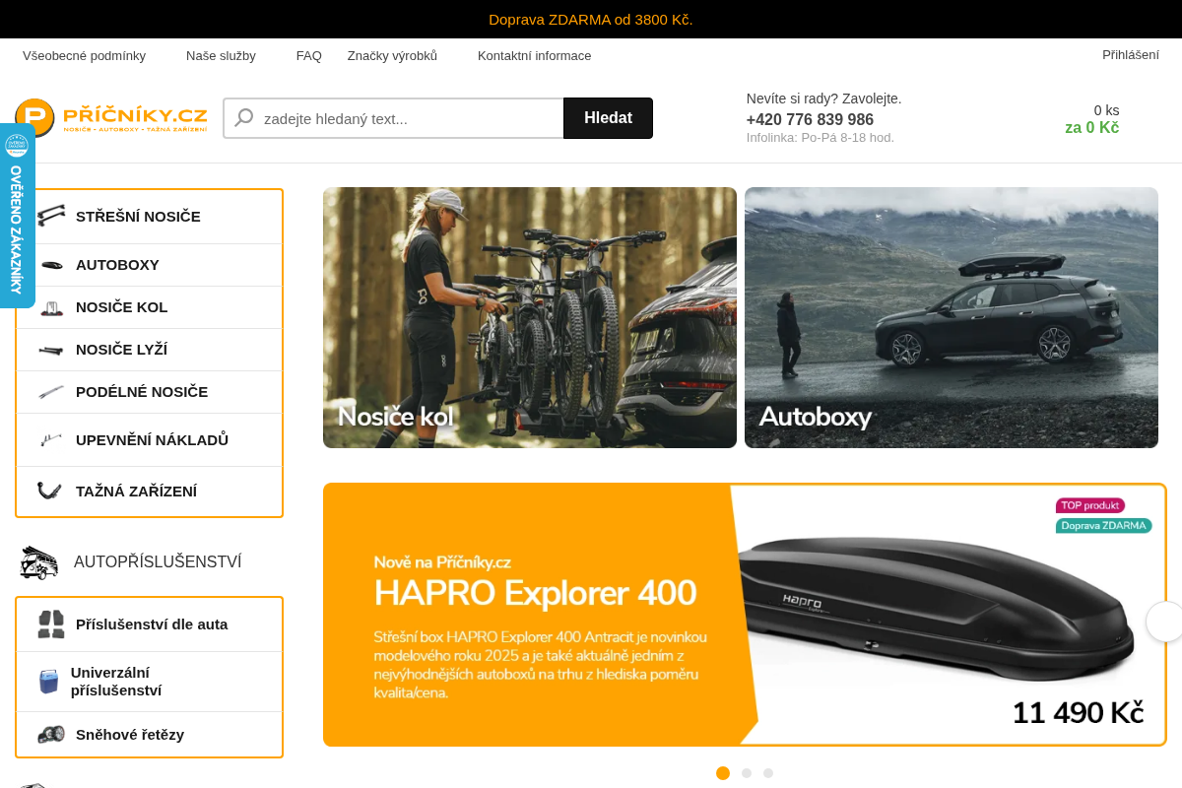Image resolution: width=1182 pixels, height=788 pixels.
Task: Open the Všeobecné podmínky link
Action: pyautogui.click(x=84, y=56)
